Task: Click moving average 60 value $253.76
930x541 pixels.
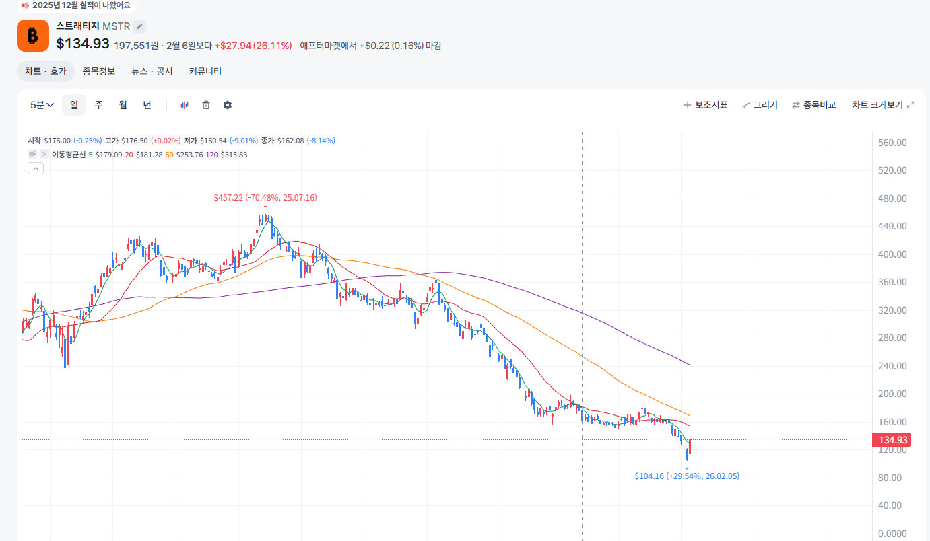Action: [x=189, y=155]
